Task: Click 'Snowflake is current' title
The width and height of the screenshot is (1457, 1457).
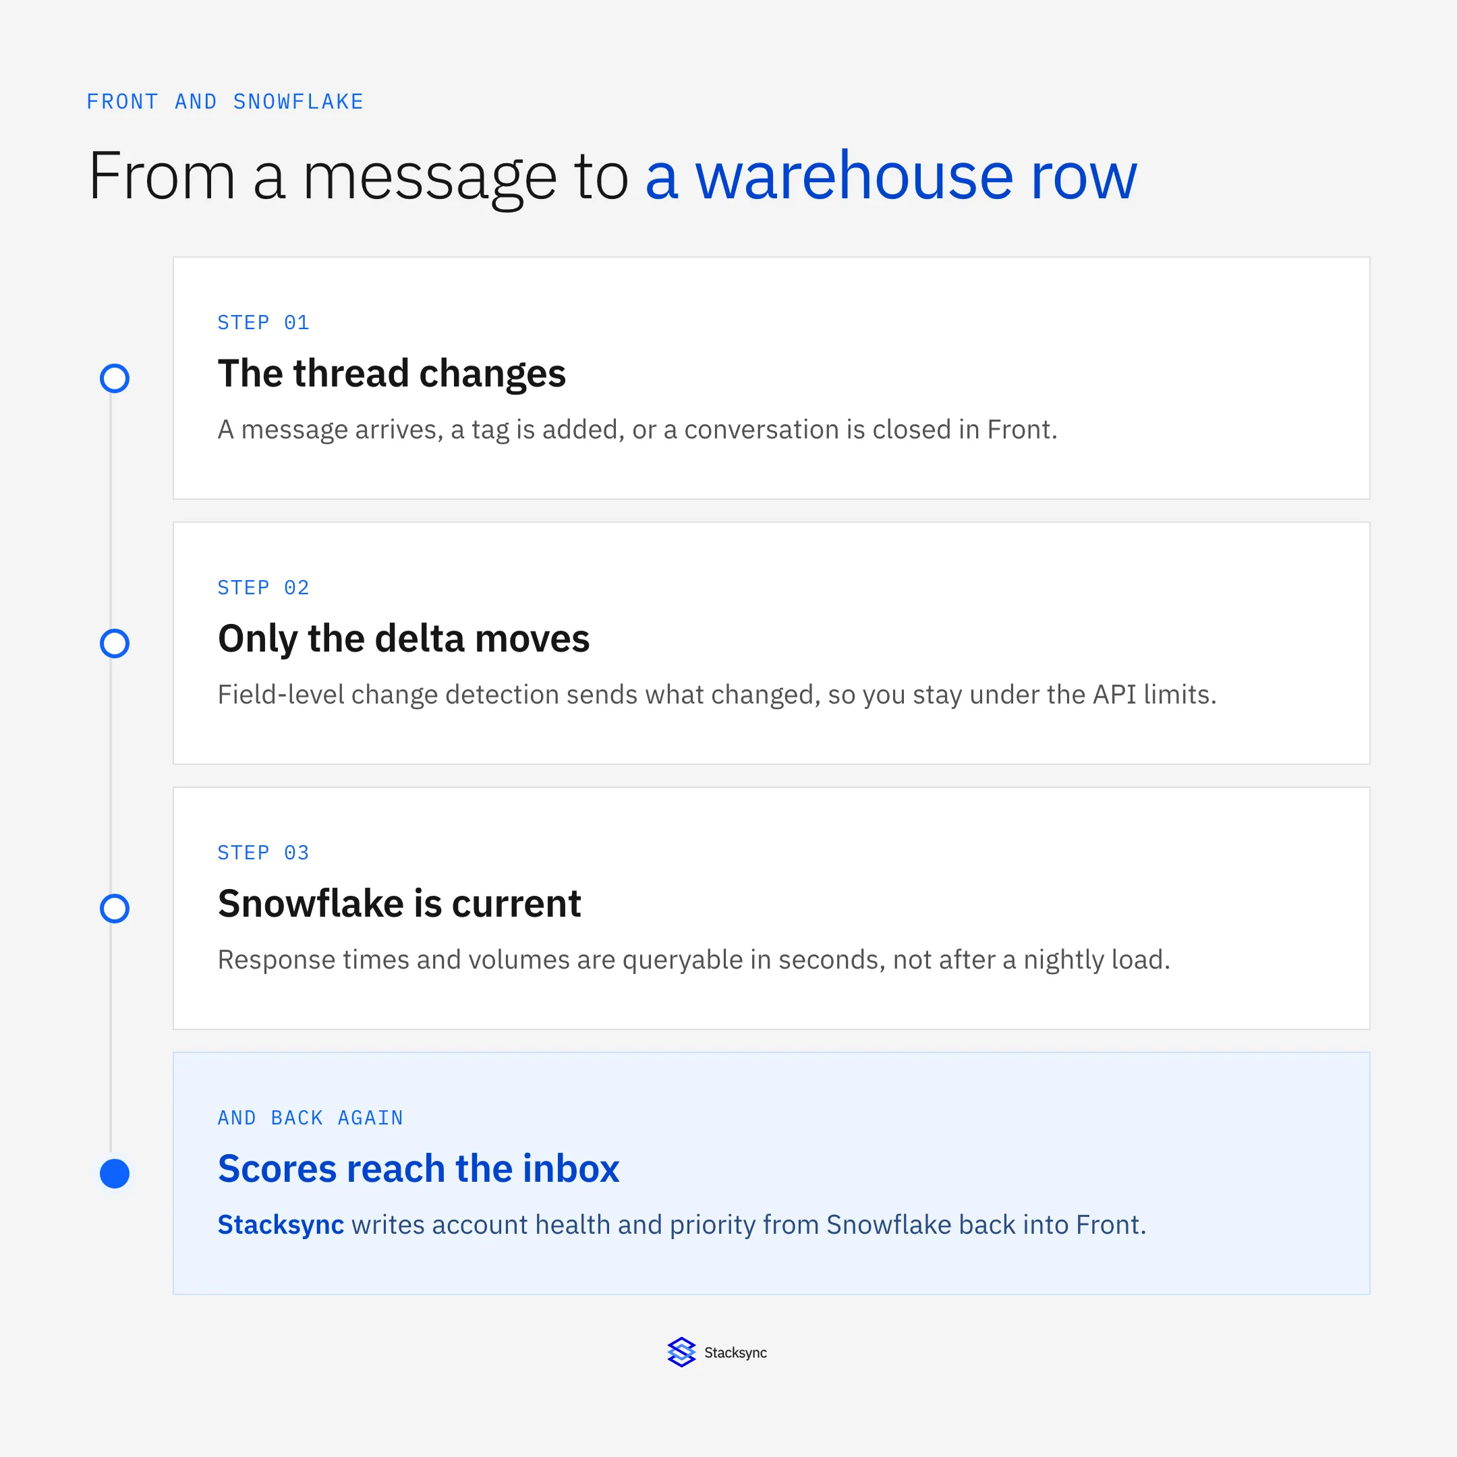Action: point(399,903)
